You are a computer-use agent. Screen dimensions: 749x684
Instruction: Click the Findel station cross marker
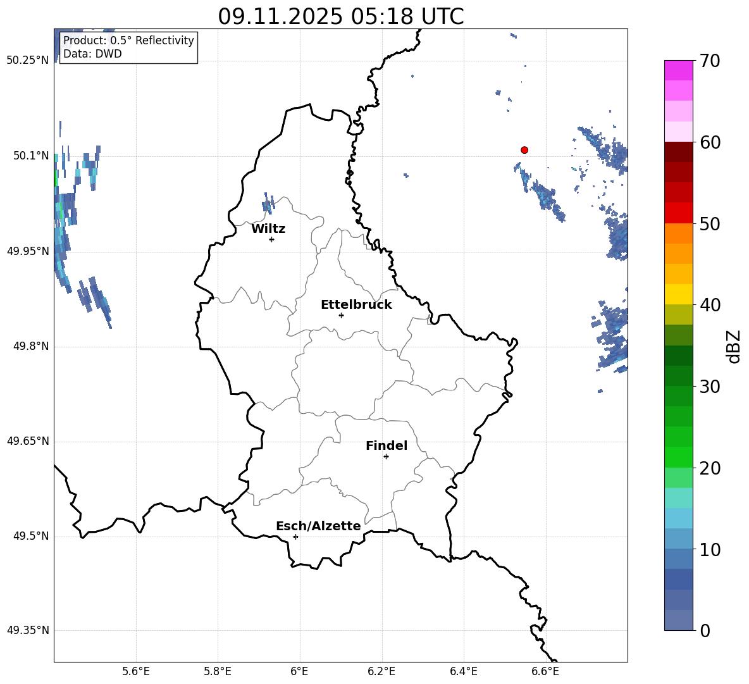click(386, 457)
